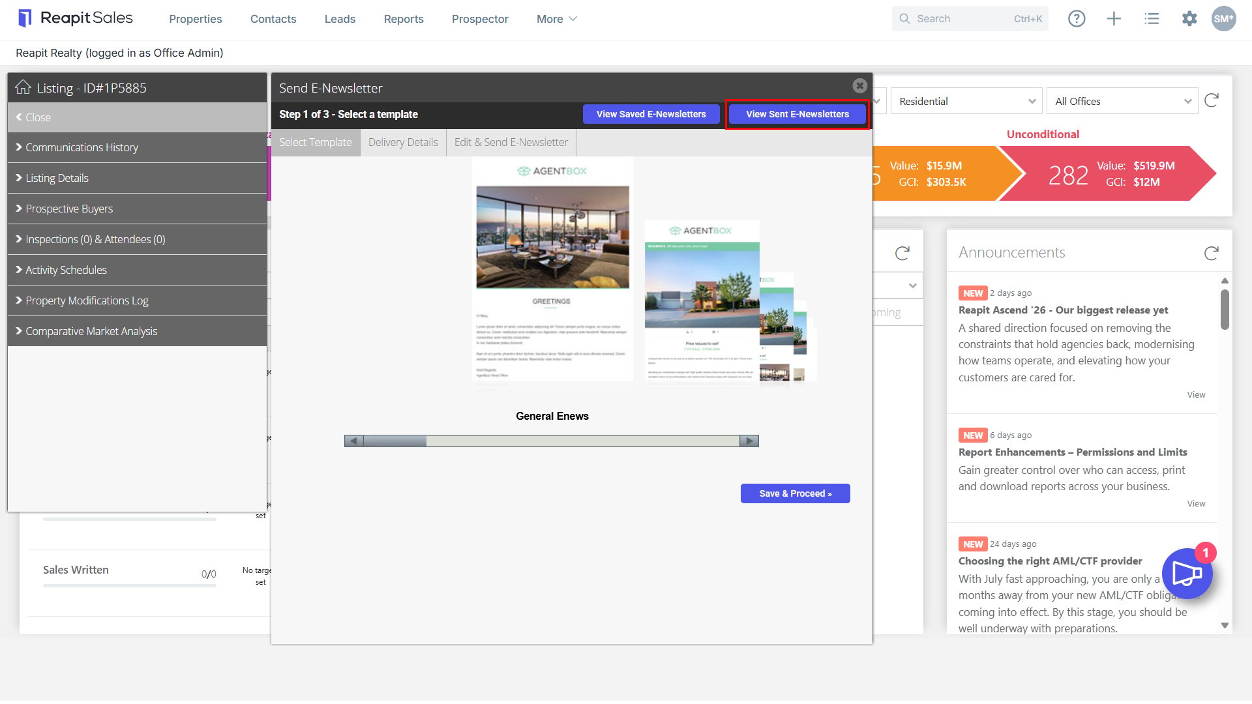The width and height of the screenshot is (1252, 704).
Task: Click the plus add new icon
Action: point(1114,19)
